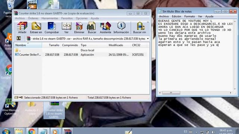The height and width of the screenshot is (134, 239).
Task: Open the Ayuda menu in Bloc de notas
Action: pos(209,16)
